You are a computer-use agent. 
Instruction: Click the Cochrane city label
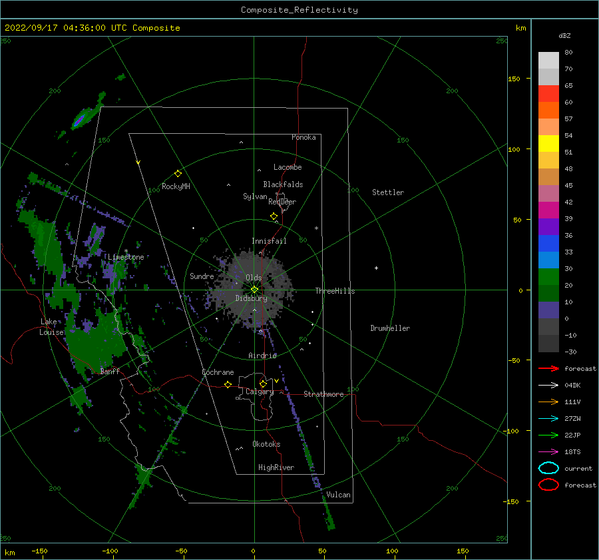[x=218, y=372]
